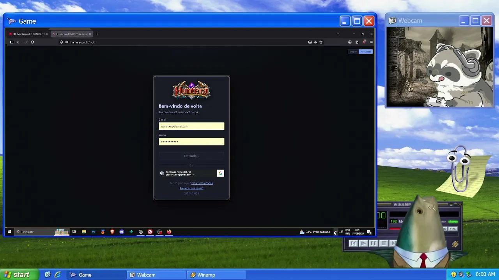Click the XP tray clock 0:00 AM

(x=485, y=275)
